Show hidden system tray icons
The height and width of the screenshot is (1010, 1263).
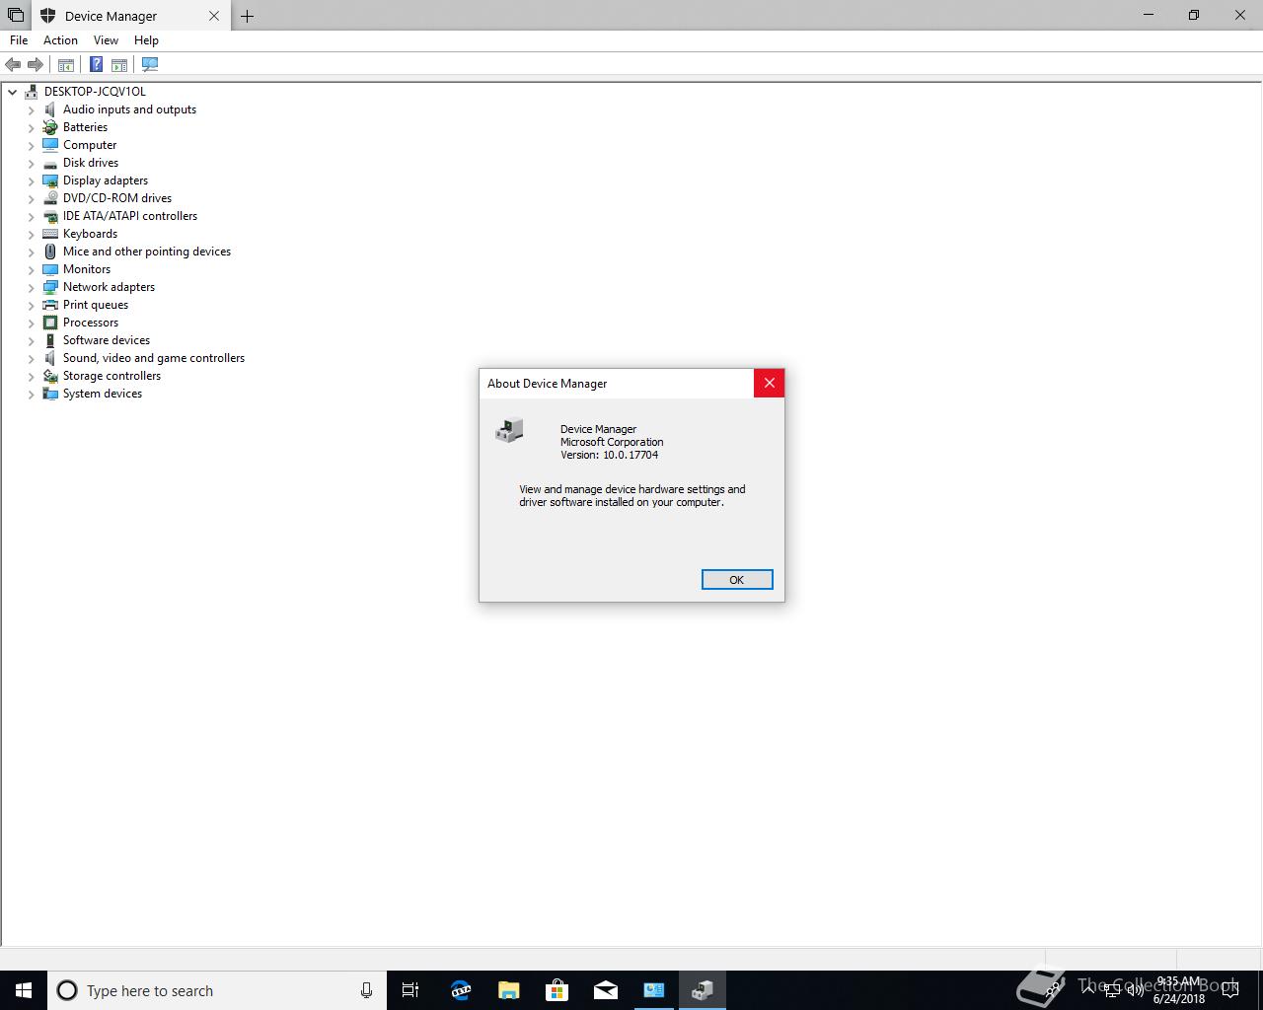coord(1089,990)
